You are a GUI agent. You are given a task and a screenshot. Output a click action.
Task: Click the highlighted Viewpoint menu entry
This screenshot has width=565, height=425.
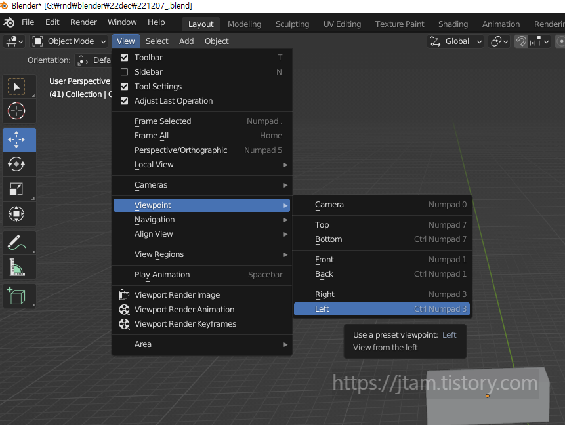pyautogui.click(x=202, y=205)
